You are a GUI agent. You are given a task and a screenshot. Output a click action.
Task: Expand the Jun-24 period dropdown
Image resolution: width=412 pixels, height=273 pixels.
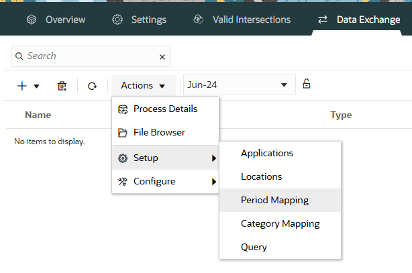pyautogui.click(x=284, y=85)
